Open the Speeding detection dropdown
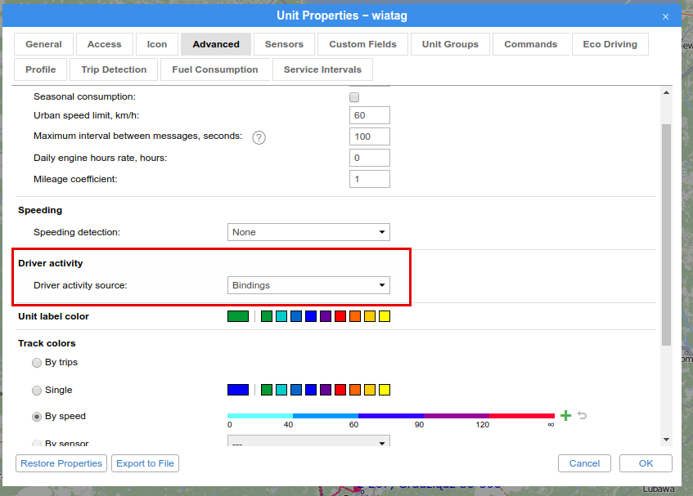The height and width of the screenshot is (496, 693). (x=308, y=232)
